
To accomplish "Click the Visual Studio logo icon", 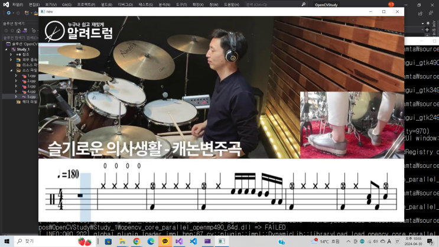I will [6, 5].
